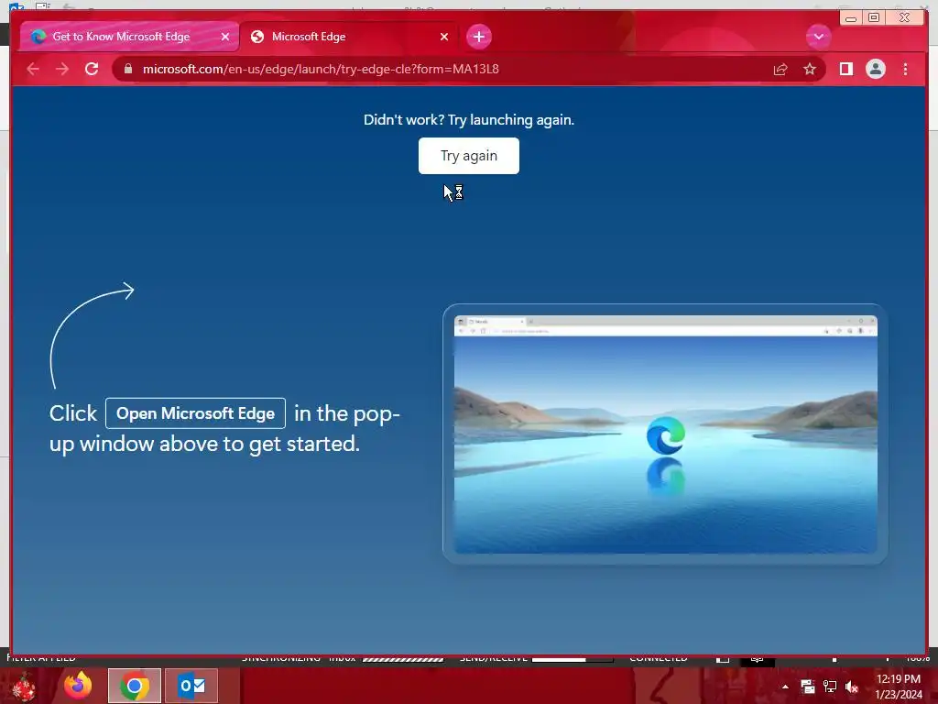This screenshot has width=938, height=704.
Task: Click the address bar URL
Action: click(x=321, y=69)
